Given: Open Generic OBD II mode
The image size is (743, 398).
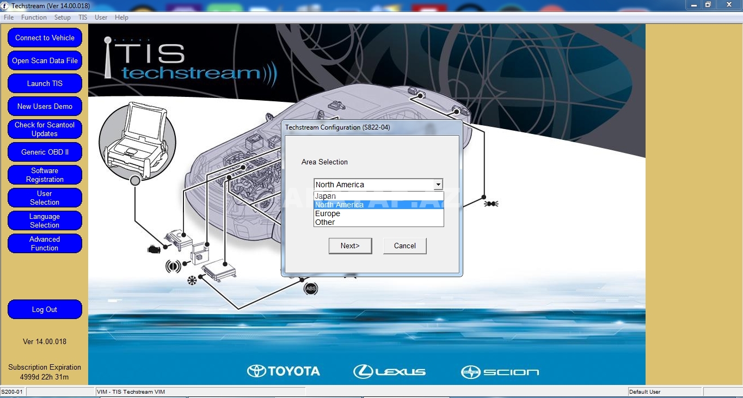Looking at the screenshot, I should [45, 152].
